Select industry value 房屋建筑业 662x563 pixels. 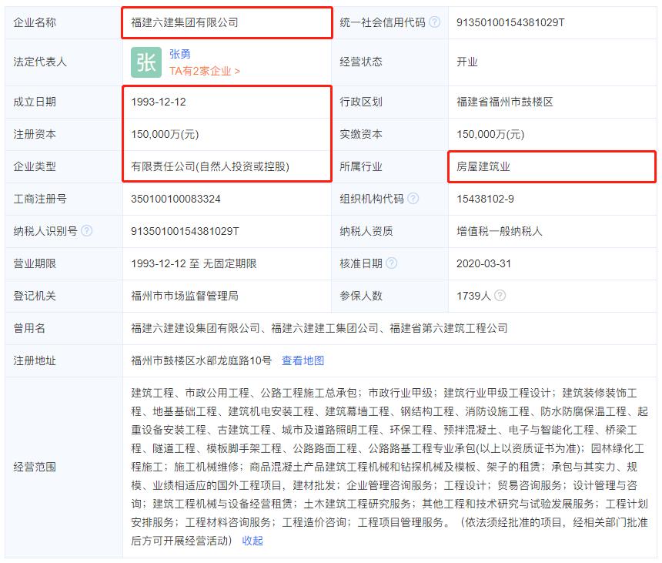point(483,166)
